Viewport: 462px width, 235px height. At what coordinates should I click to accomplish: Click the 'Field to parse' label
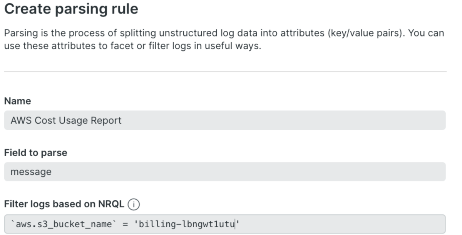pyautogui.click(x=35, y=152)
